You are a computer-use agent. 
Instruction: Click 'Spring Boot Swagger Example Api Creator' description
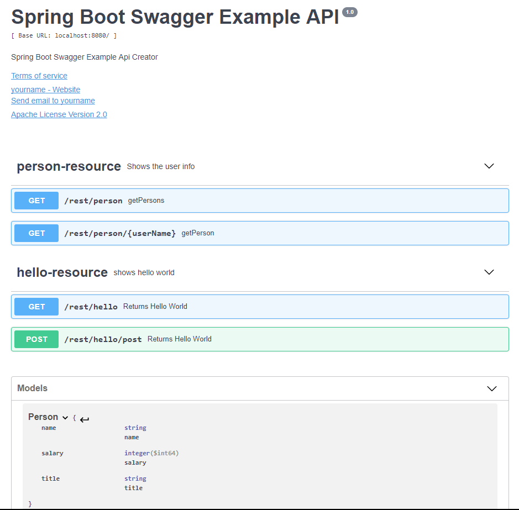85,57
